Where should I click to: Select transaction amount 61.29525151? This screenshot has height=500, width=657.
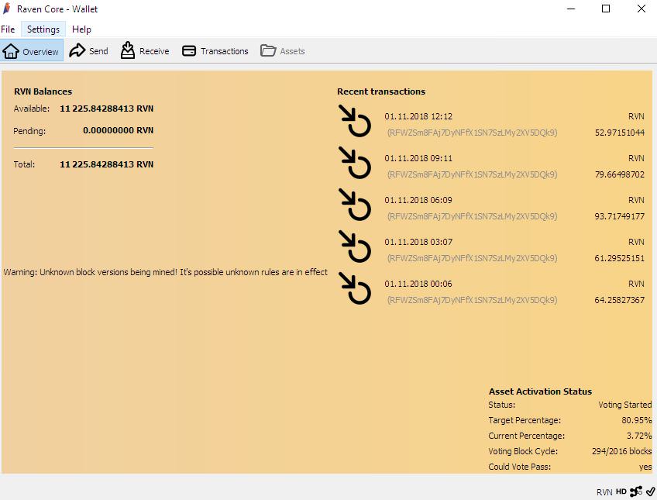620,259
